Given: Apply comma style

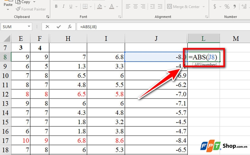Looking at the screenshot, I should (235, 7).
